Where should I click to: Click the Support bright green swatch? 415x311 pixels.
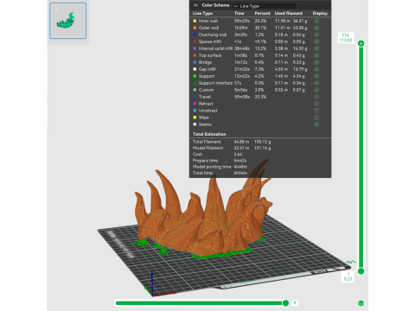[195, 76]
